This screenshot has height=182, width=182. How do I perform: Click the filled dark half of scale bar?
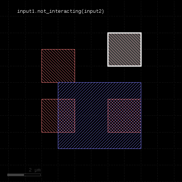point(16,175)
